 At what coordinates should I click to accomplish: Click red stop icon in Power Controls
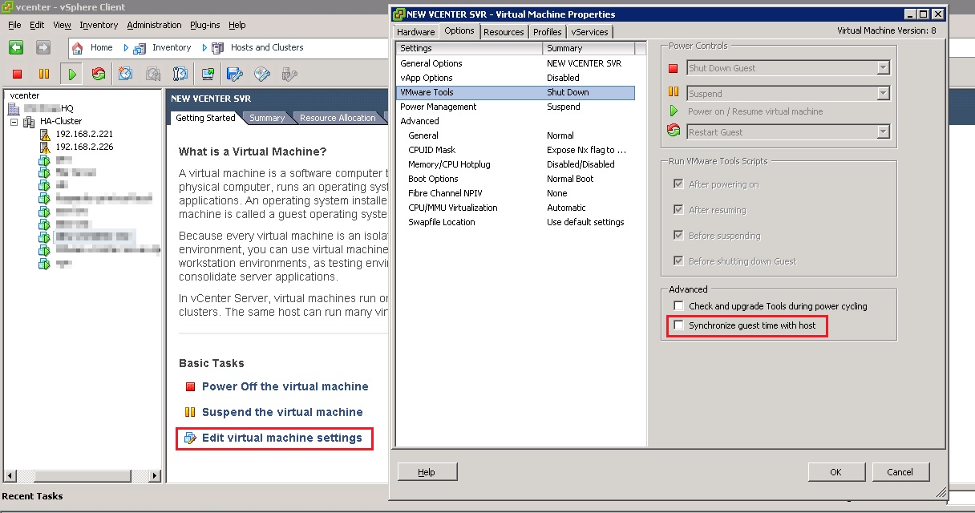(674, 69)
